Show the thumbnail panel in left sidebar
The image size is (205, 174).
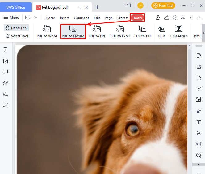[5, 61]
